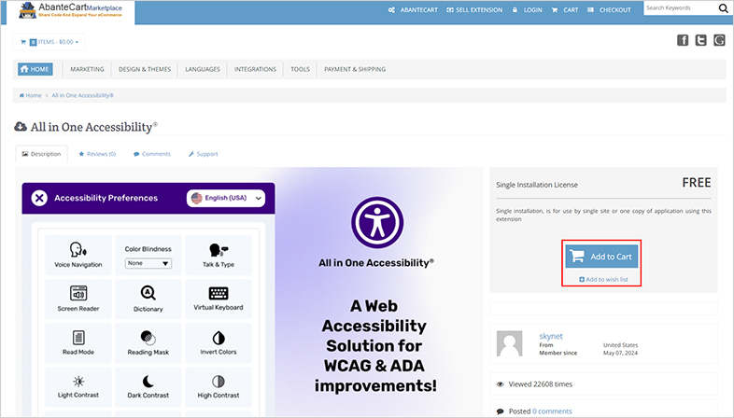Click the Voice Navigation icon
This screenshot has width=734, height=418.
click(78, 250)
